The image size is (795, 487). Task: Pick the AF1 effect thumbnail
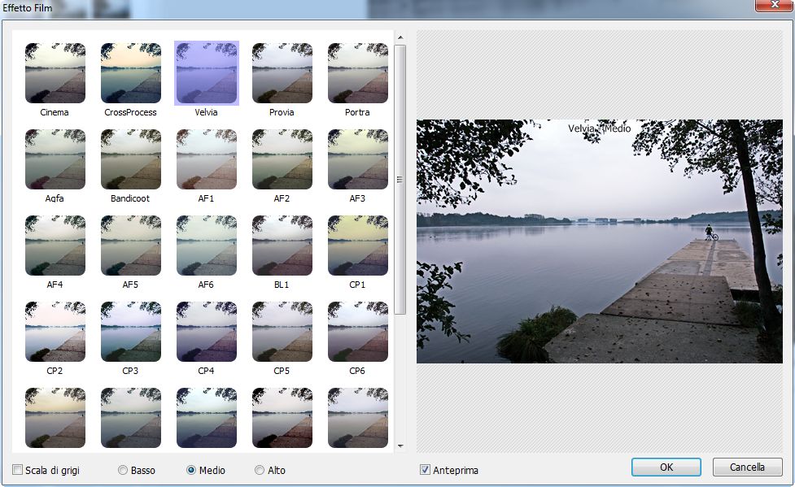(x=207, y=159)
